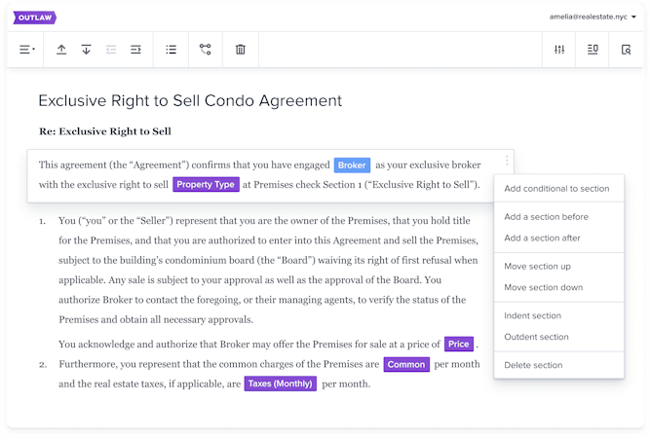Toggle the numbered list toolbar icon
This screenshot has width=651, height=438.
pos(171,50)
